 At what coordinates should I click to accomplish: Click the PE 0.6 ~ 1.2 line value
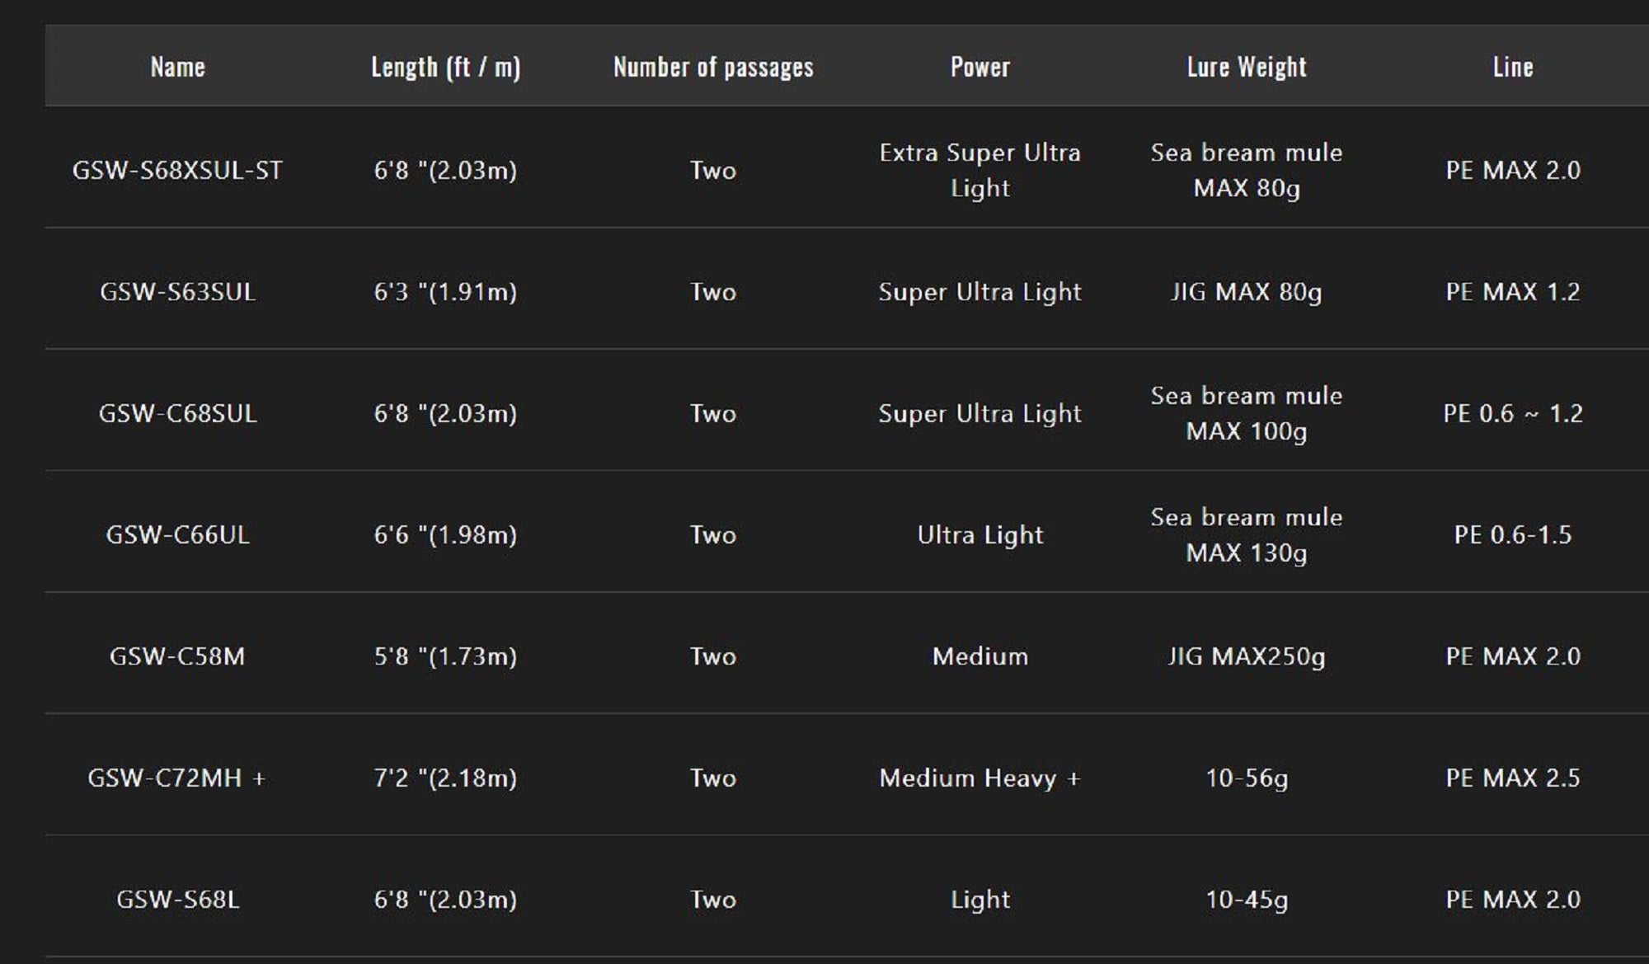tap(1513, 413)
